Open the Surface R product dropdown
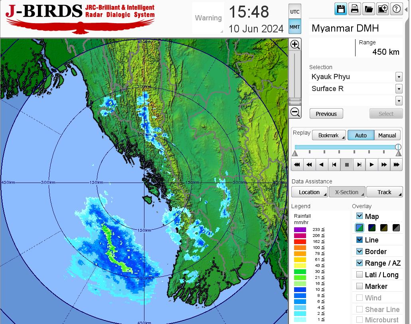 point(399,89)
